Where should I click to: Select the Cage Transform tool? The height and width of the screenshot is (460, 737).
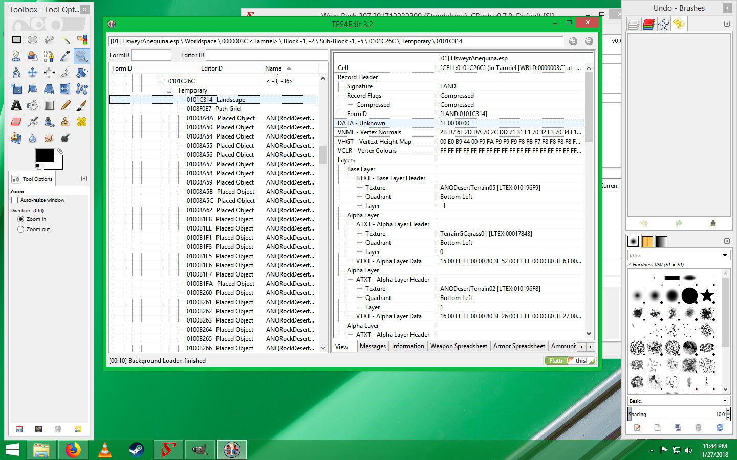coord(82,89)
